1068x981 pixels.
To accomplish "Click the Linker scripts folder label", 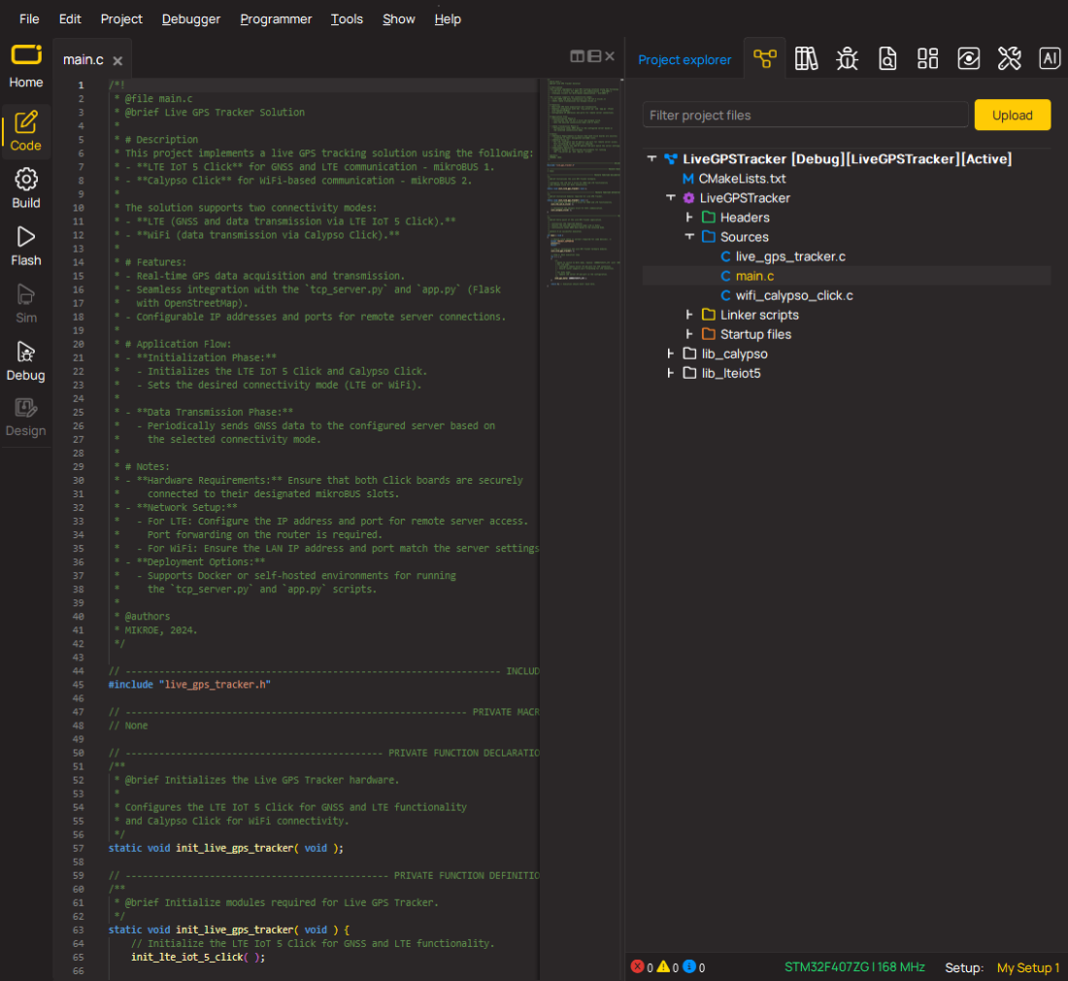I will click(759, 315).
